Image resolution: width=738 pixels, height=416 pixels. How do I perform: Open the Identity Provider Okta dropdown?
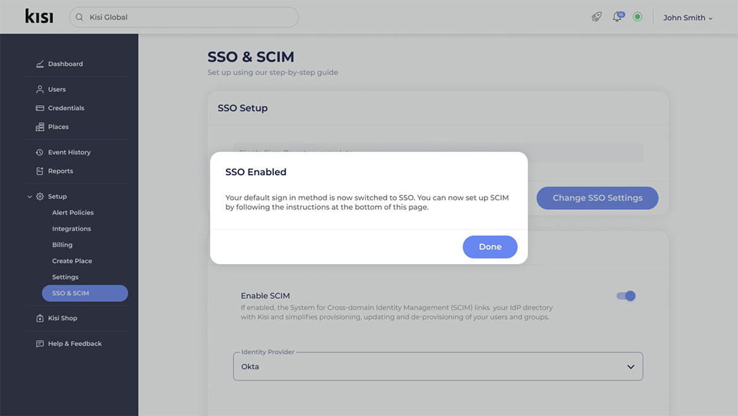[438, 366]
